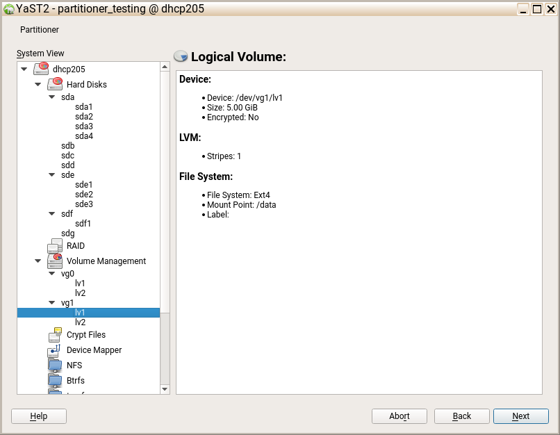Collapse the vg0 volume group
The height and width of the screenshot is (435, 560).
coord(52,274)
